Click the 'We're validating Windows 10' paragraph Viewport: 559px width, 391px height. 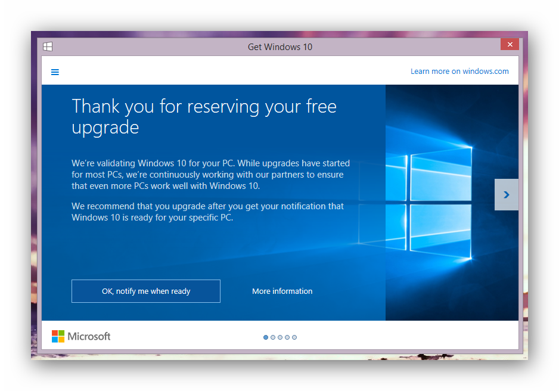pyautogui.click(x=211, y=175)
